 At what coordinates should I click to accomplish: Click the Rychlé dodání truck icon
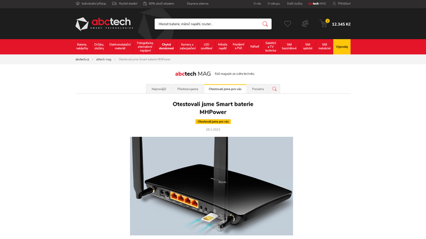tap(115, 3)
